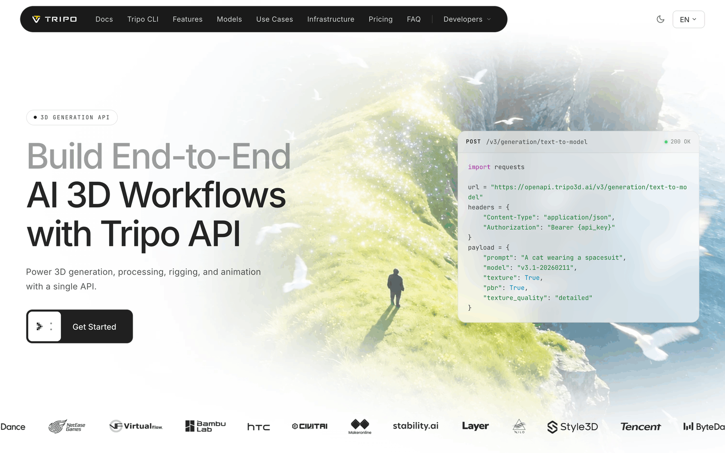Image resolution: width=725 pixels, height=453 pixels.
Task: Expand the Developers menu
Action: click(467, 19)
